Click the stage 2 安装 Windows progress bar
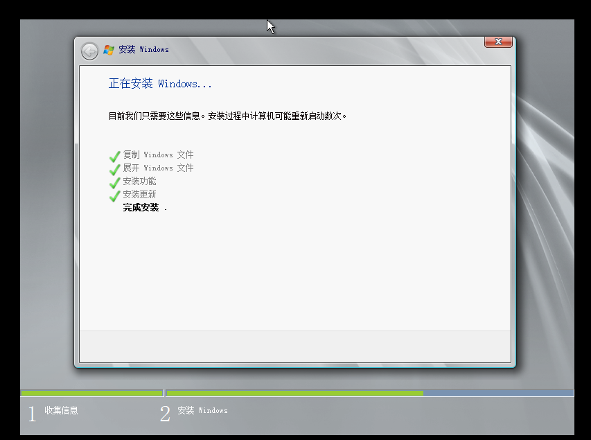The width and height of the screenshot is (591, 440). coord(370,393)
